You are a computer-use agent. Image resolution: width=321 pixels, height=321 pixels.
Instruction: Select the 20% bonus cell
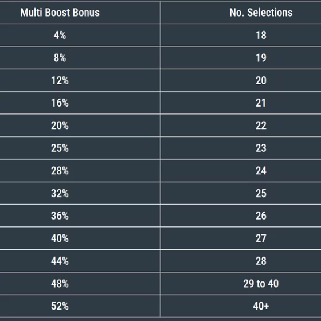[60, 126]
